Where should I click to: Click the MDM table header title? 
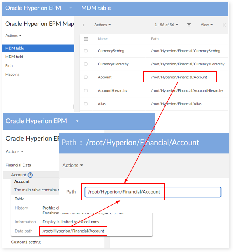(96, 8)
